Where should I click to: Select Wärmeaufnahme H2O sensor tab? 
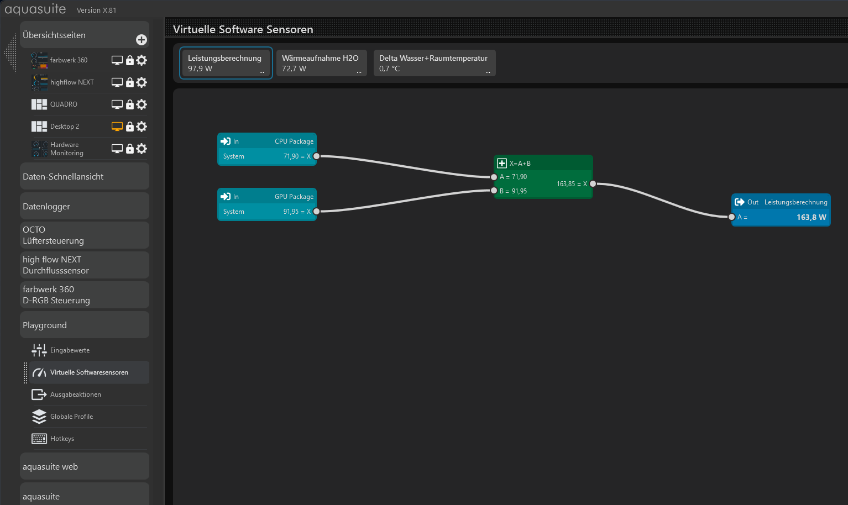tap(321, 63)
